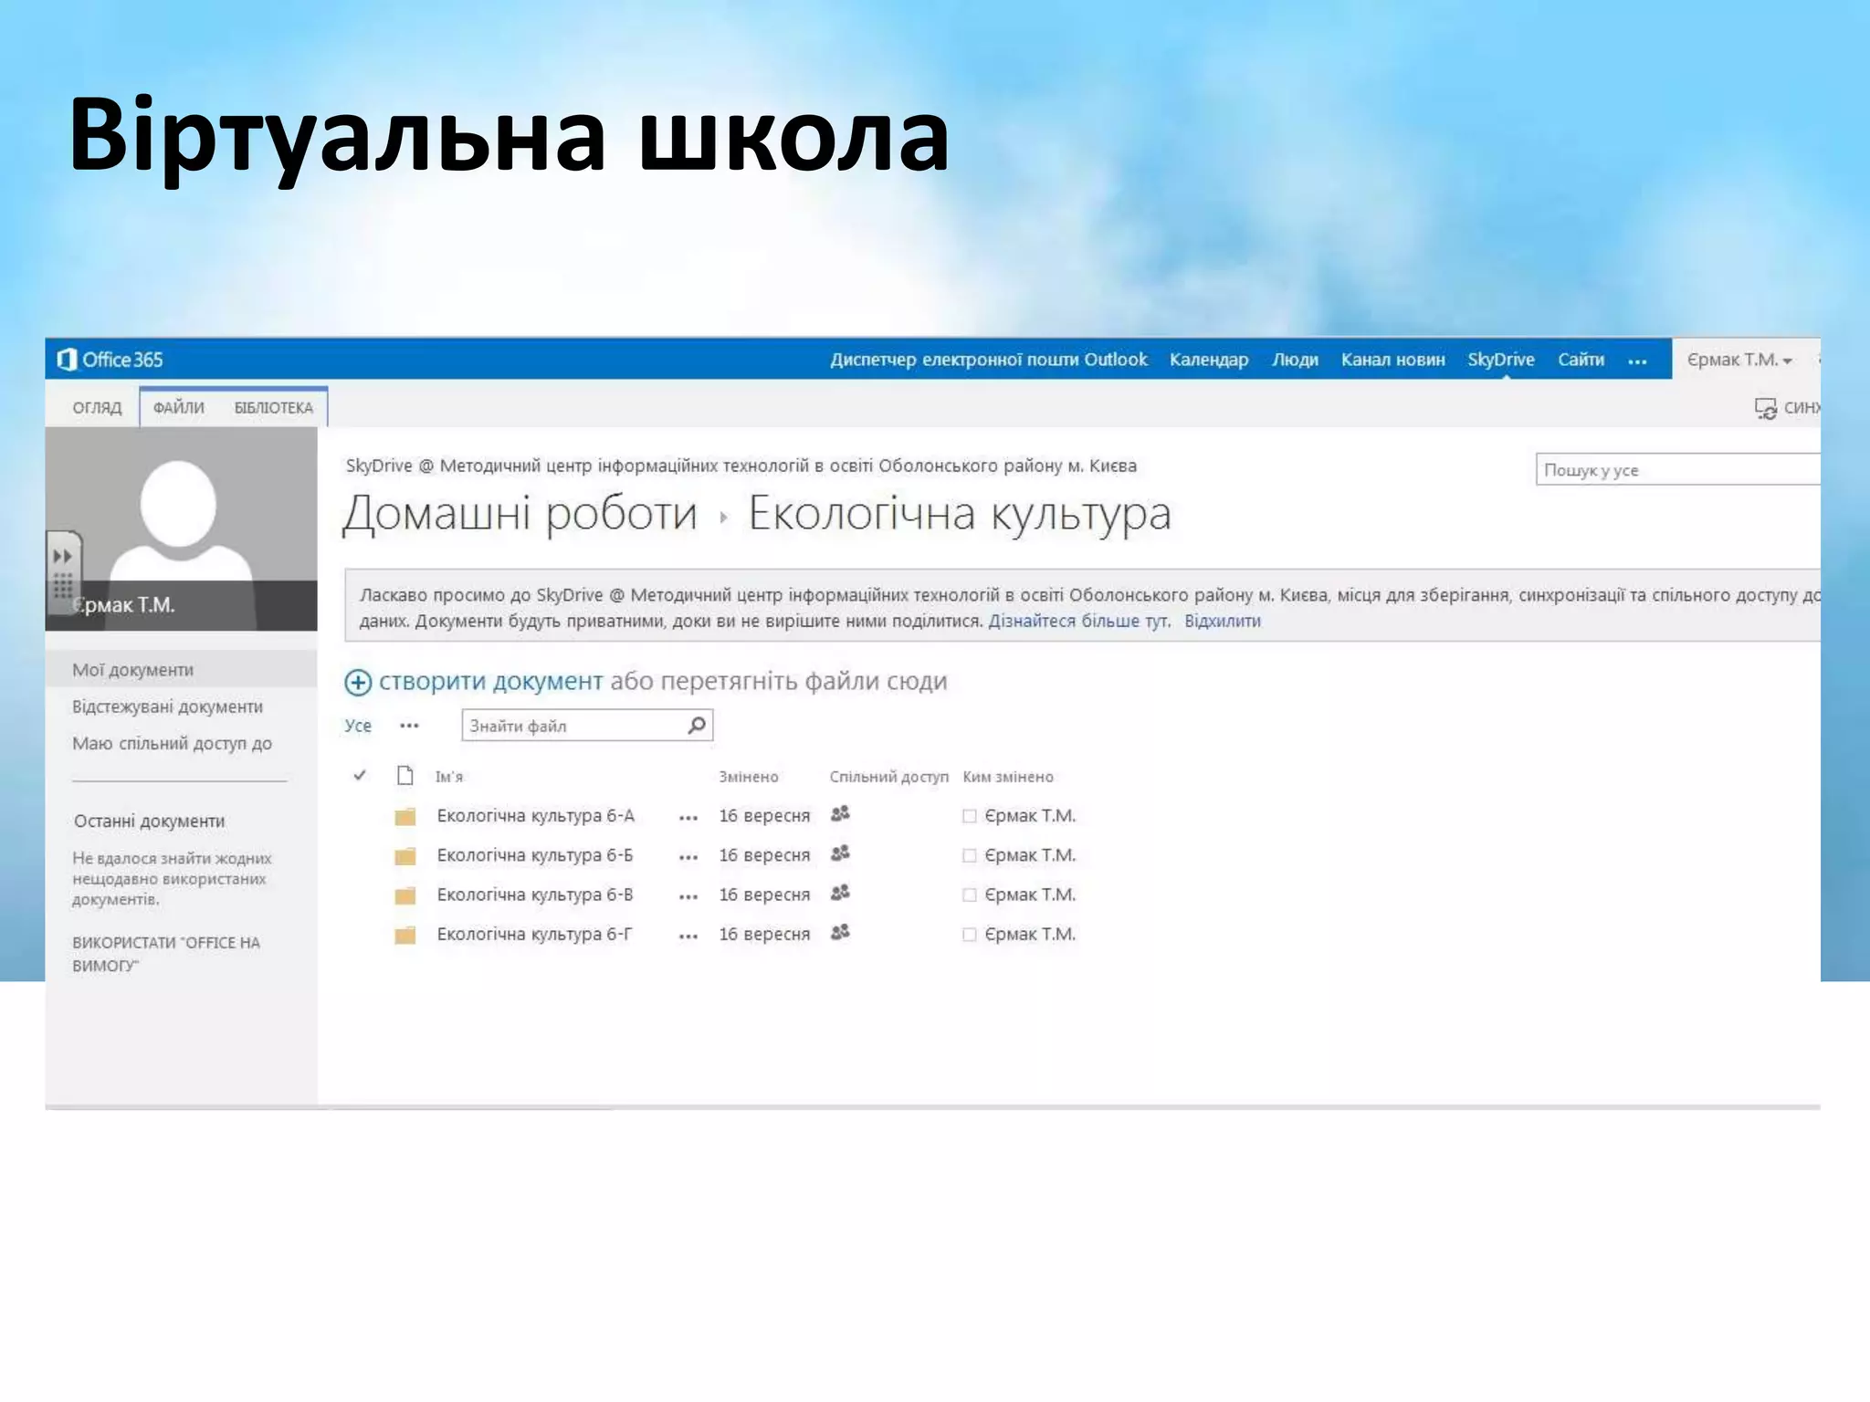Viewport: 1870px width, 1402px height.
Task: Toggle the select-all checkmark in header
Action: [360, 775]
